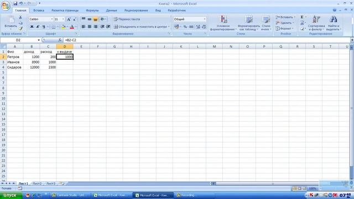
Task: Toggle italic (К) formatting
Action: (x=38, y=27)
